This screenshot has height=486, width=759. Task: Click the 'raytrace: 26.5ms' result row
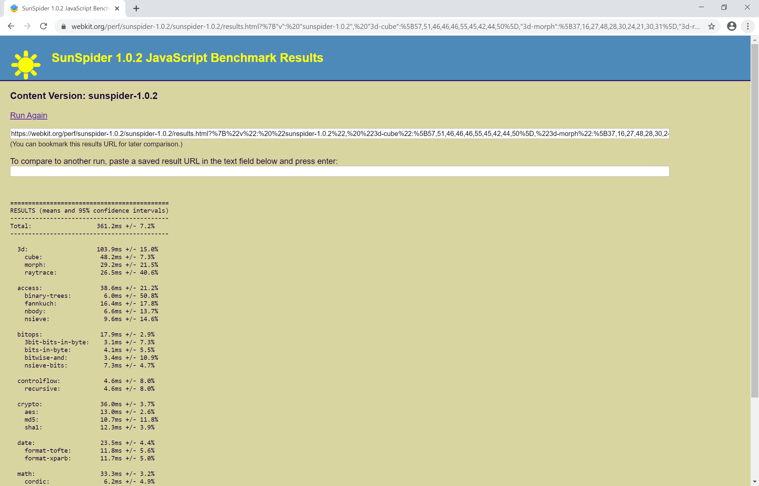(91, 273)
